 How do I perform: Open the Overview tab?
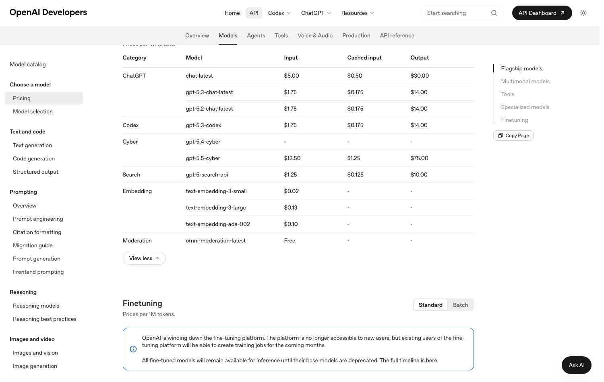[197, 35]
